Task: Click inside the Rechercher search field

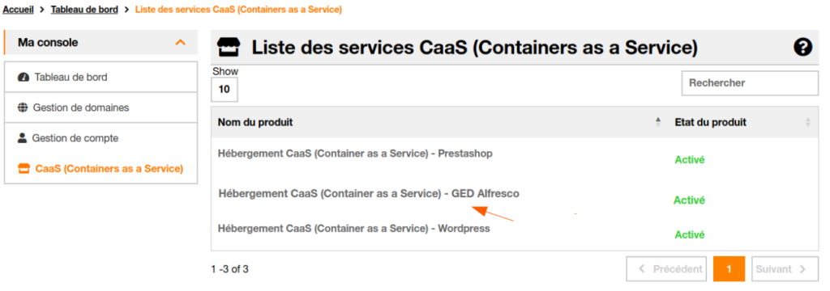Action: (x=750, y=83)
